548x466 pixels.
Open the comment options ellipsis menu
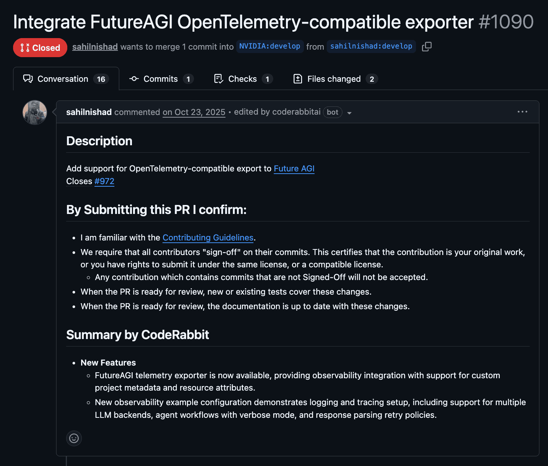(522, 112)
